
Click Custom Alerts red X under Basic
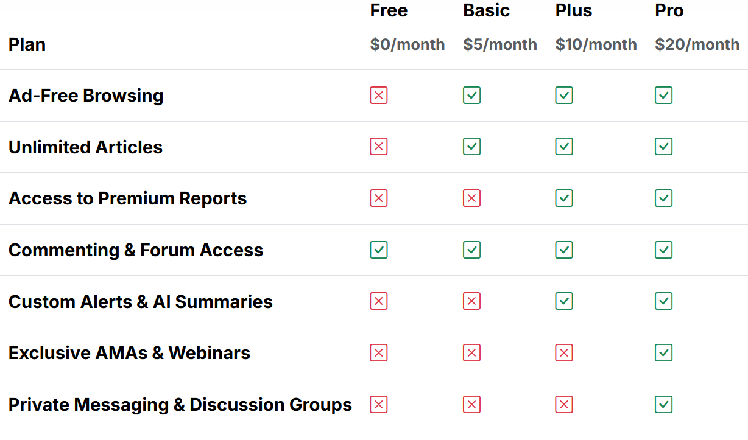471,301
